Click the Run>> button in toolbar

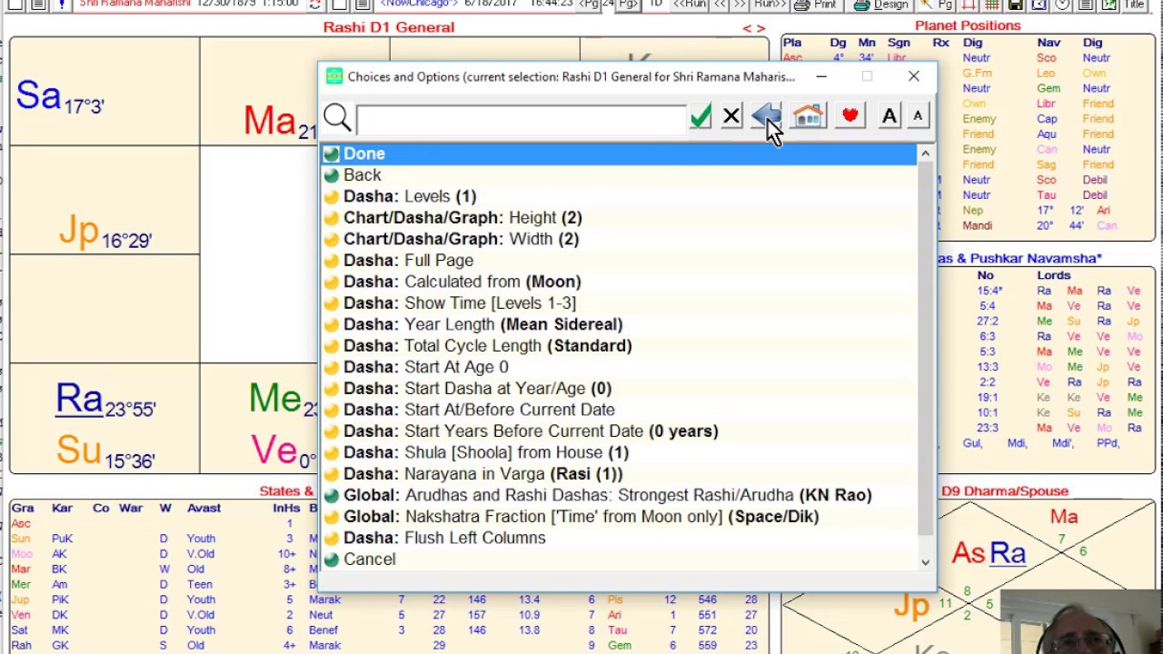click(x=769, y=5)
